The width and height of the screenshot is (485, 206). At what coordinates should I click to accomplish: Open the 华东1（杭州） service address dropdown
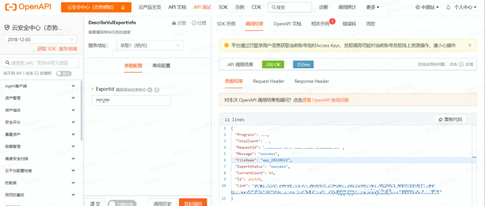pos(149,45)
